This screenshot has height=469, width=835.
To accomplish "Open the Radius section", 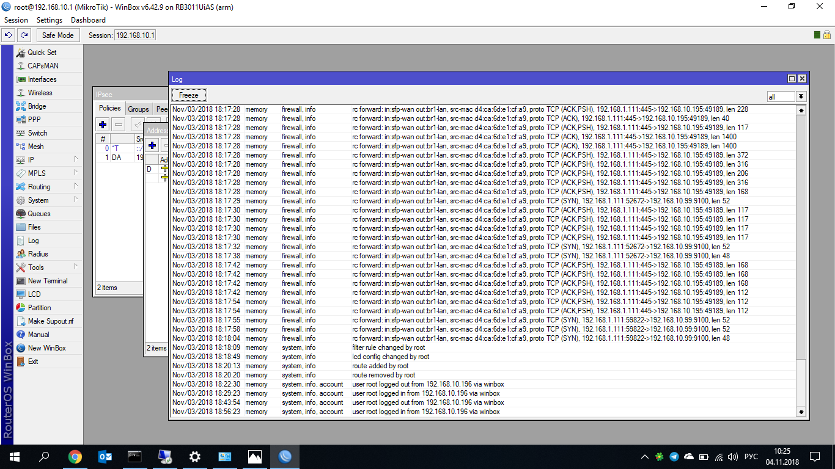I will (48, 254).
